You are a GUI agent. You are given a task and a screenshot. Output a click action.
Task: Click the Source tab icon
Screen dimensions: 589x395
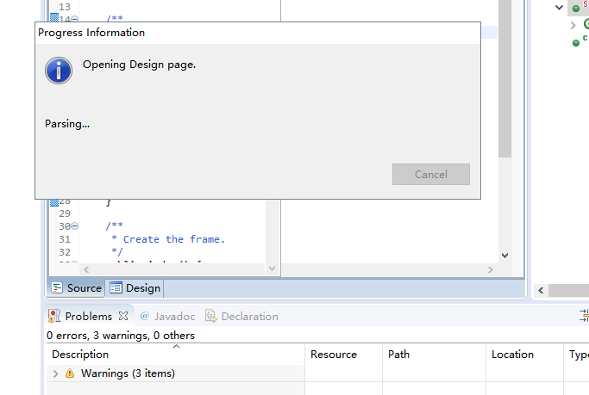click(57, 287)
